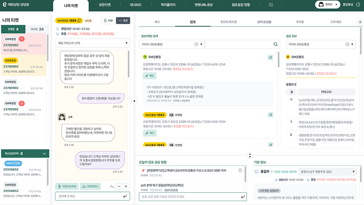Expand the 점포 정보 store dropdown

click(353, 44)
